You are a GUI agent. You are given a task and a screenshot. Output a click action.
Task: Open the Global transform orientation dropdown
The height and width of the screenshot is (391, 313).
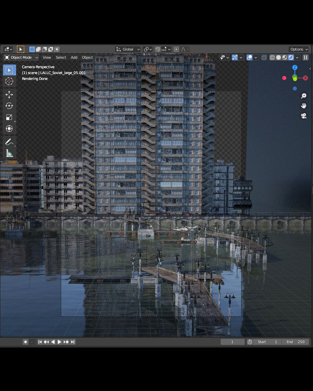128,49
